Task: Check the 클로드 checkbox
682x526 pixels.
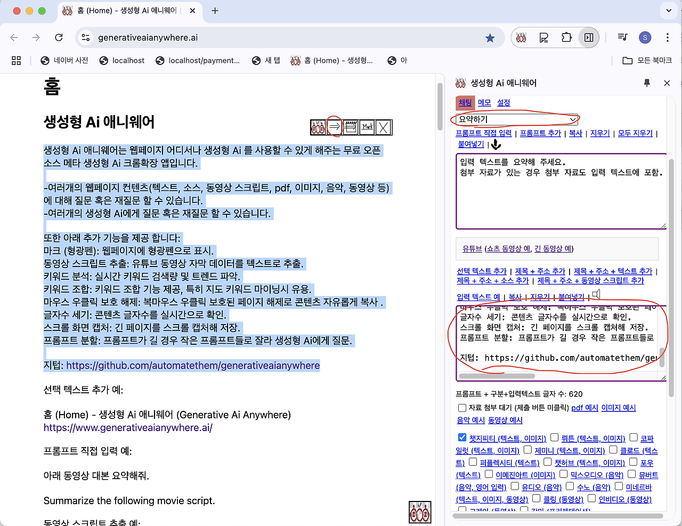Action: click(613, 450)
